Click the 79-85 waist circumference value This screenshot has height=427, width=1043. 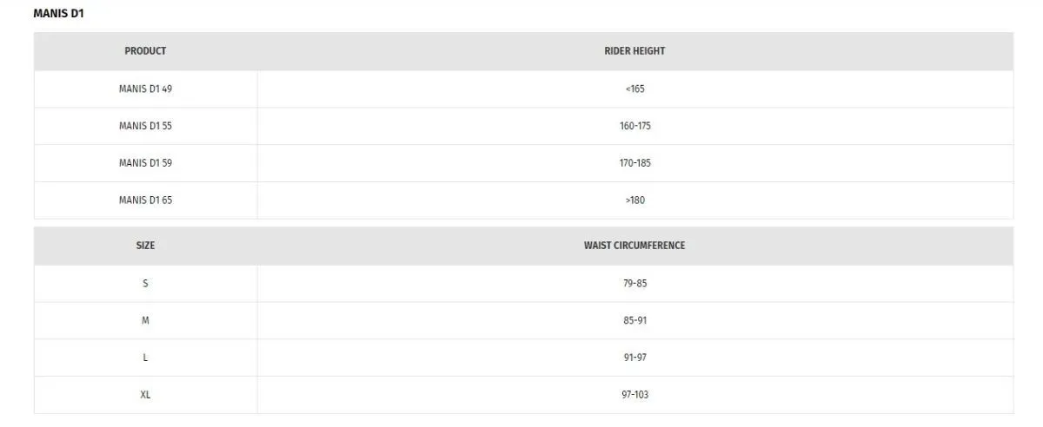(x=634, y=284)
